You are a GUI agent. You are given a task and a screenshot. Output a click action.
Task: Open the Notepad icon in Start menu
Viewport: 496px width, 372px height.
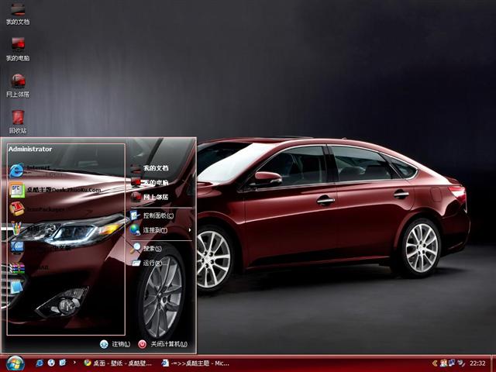coord(16,287)
